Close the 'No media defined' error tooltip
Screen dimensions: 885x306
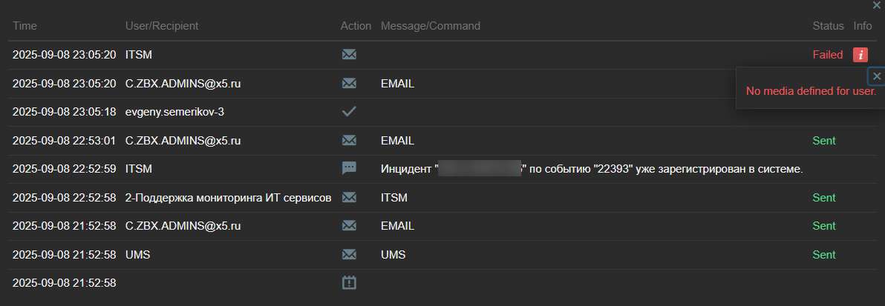[x=877, y=76]
